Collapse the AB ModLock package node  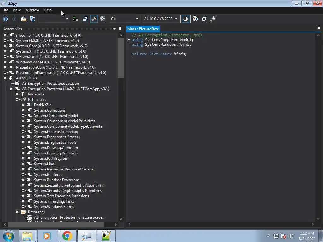tap(5, 78)
